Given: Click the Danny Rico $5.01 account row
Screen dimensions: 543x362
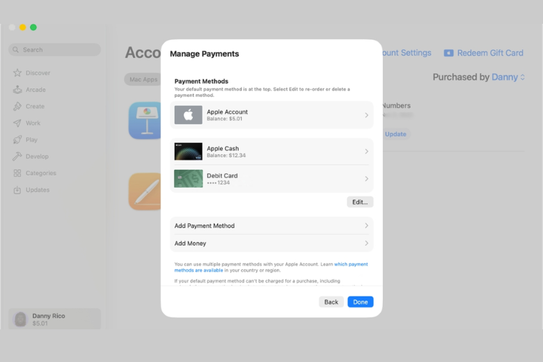Looking at the screenshot, I should (55, 319).
